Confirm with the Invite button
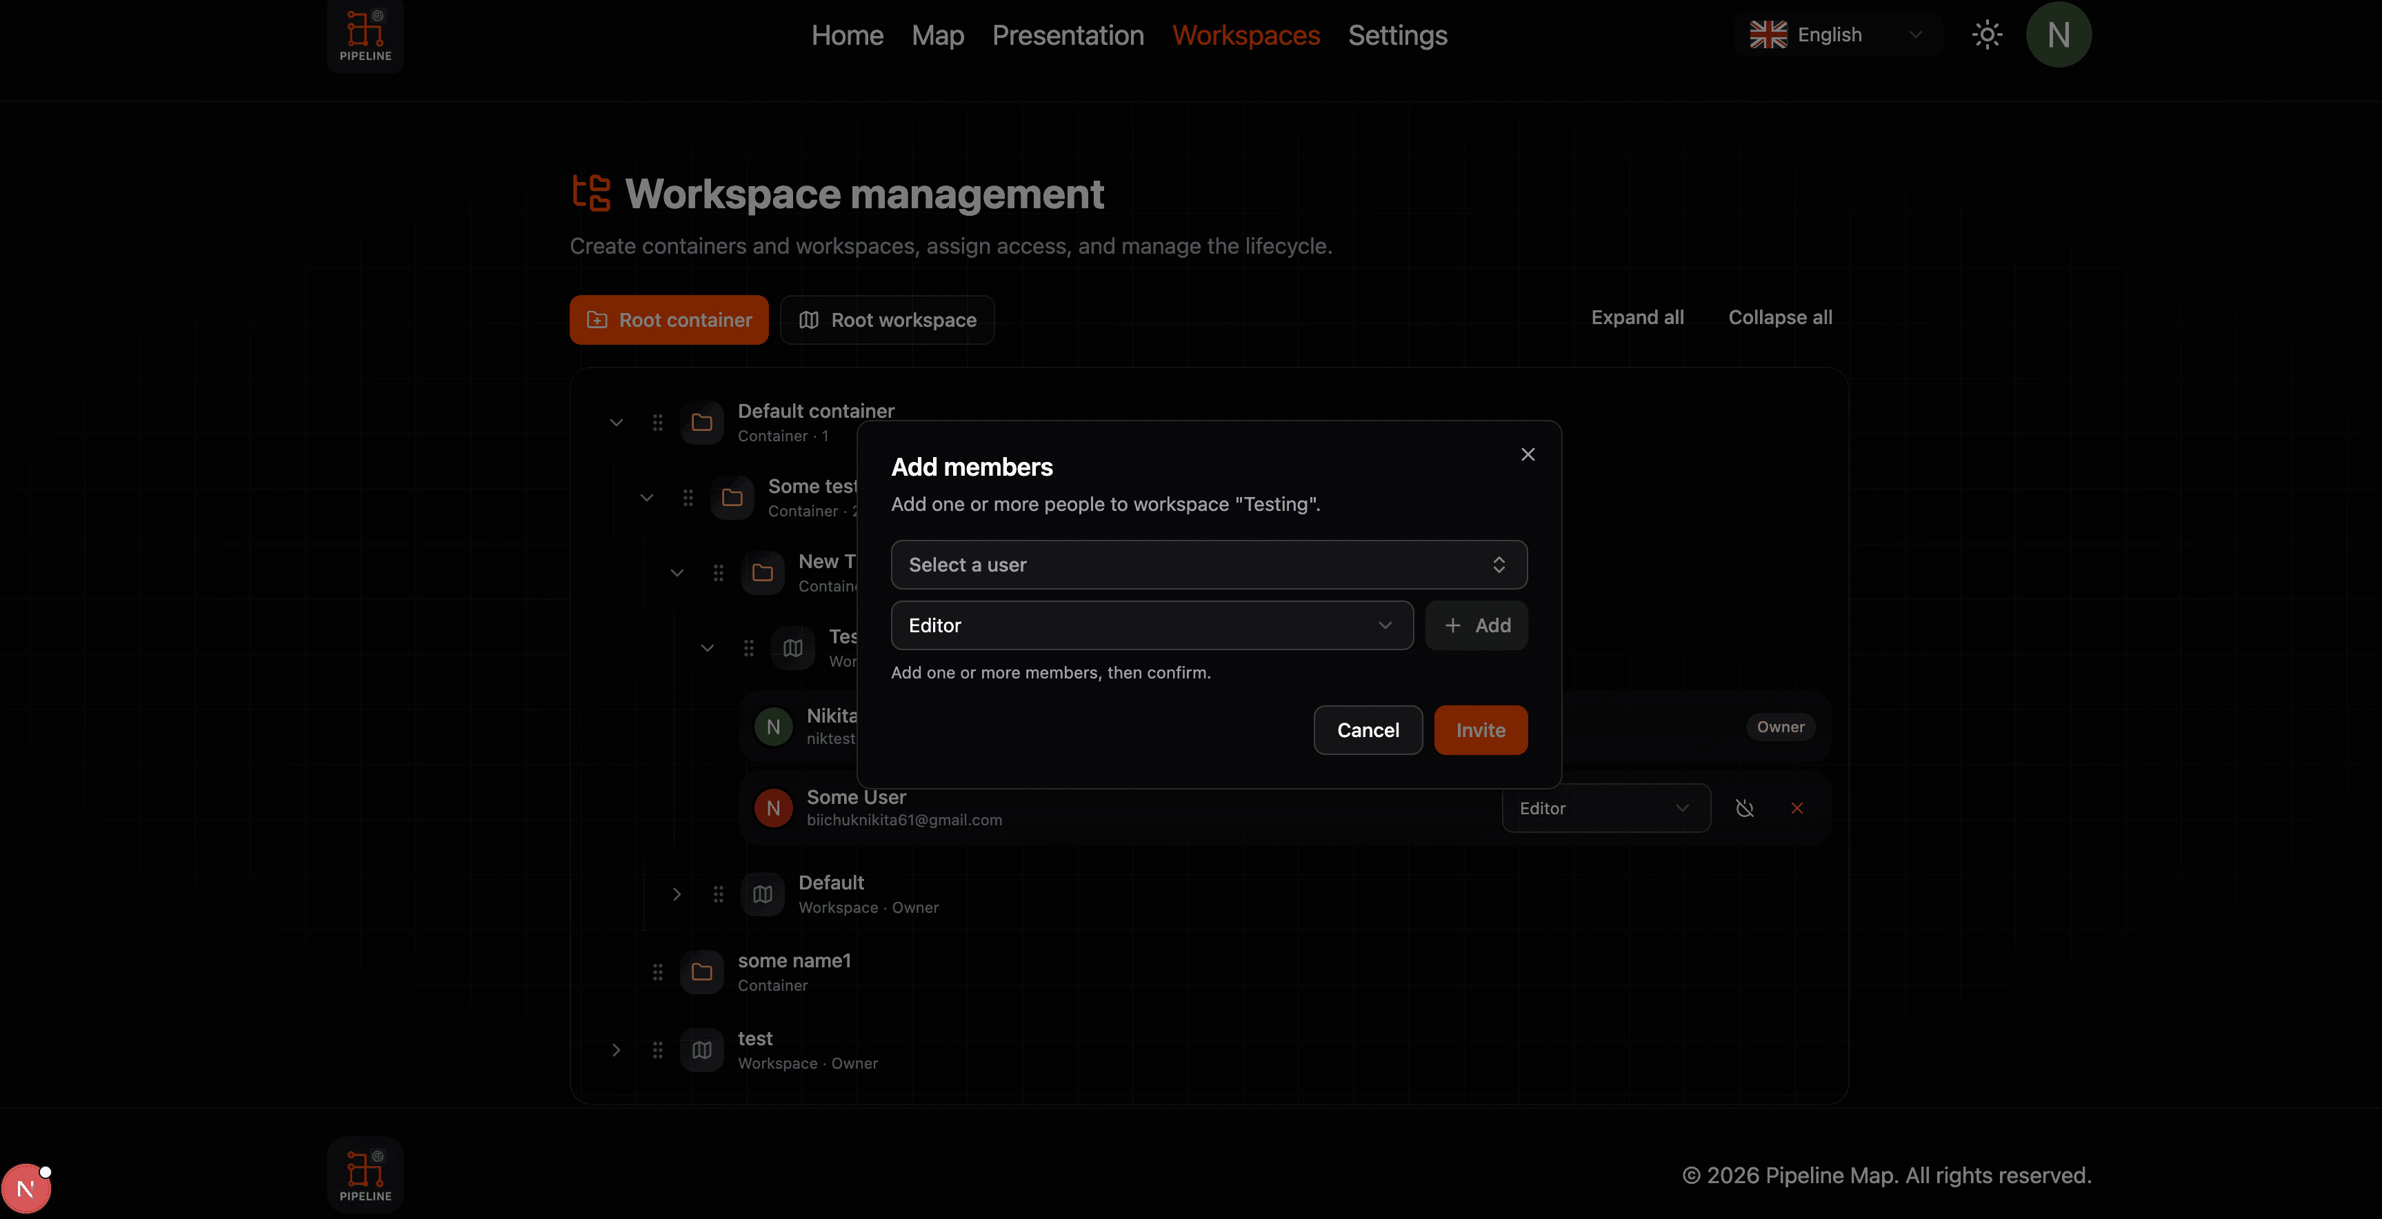Viewport: 2382px width, 1219px height. pos(1481,730)
